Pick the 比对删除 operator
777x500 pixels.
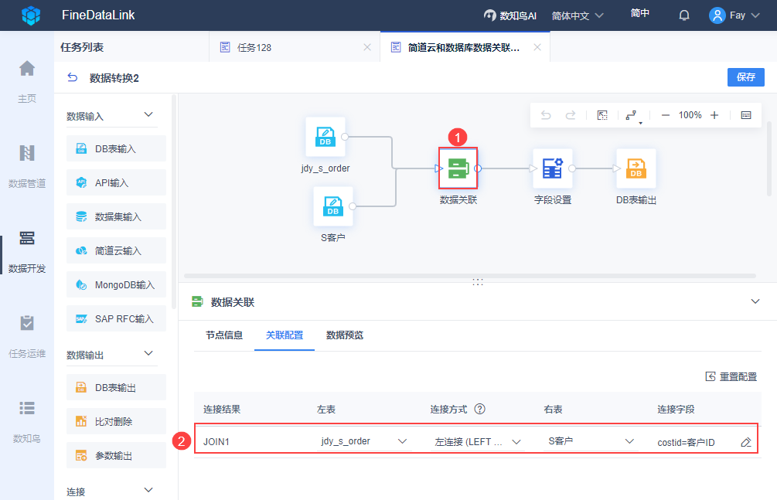[116, 421]
